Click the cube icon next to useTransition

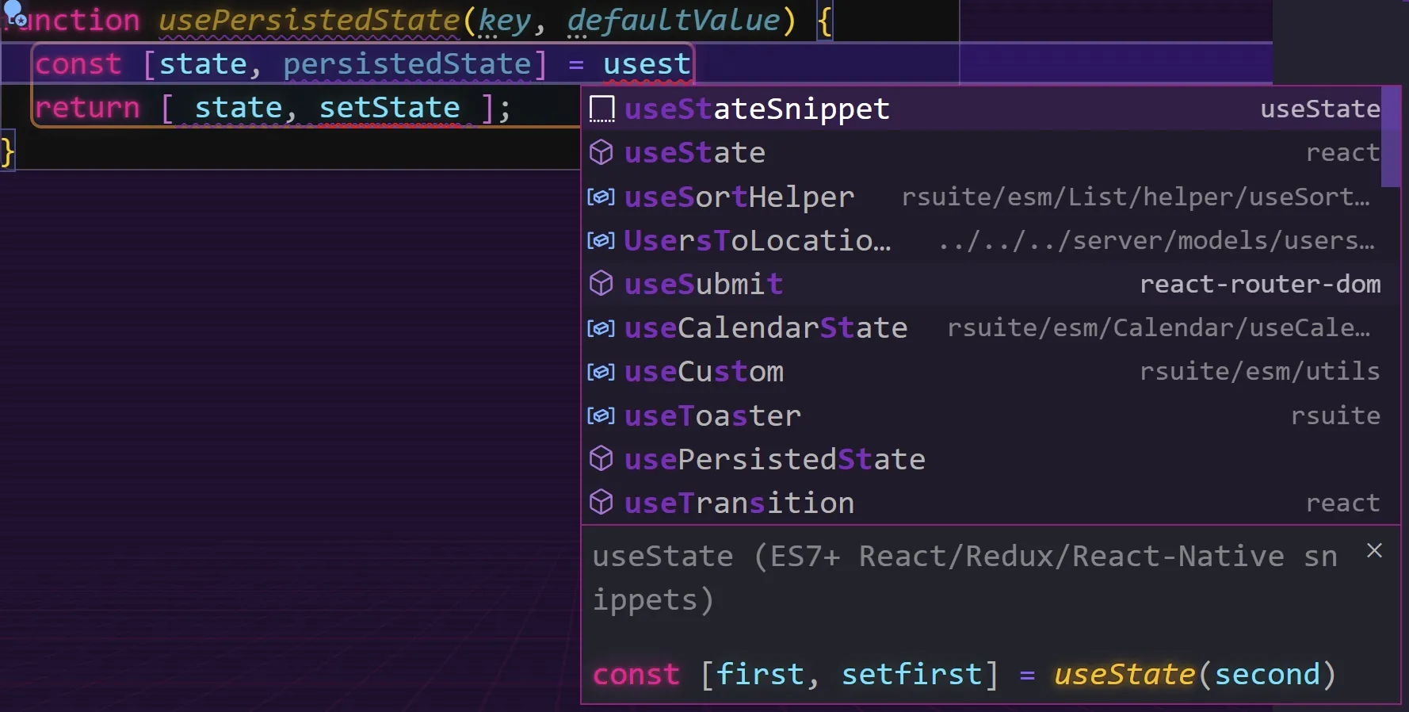pos(601,503)
